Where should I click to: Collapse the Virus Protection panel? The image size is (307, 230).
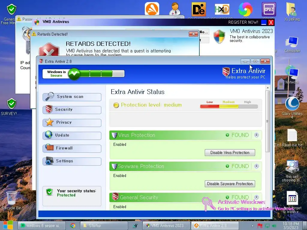(x=257, y=135)
